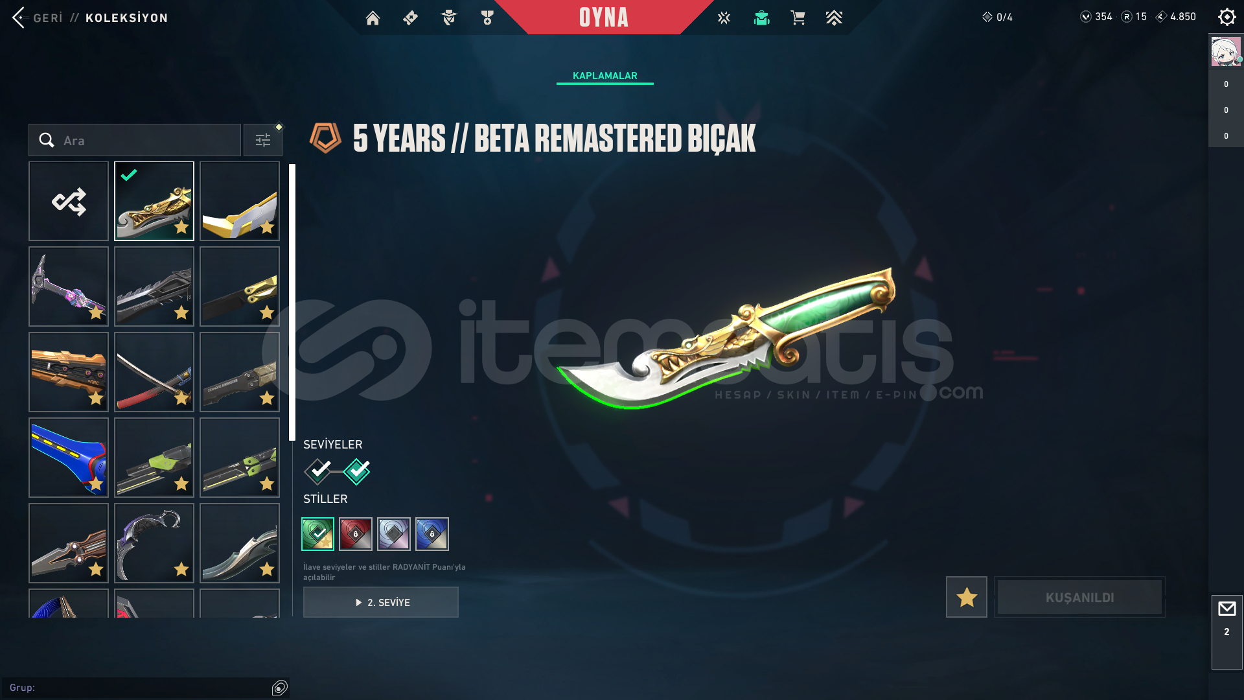Click the KUŞANILDI equip button
The width and height of the screenshot is (1244, 700).
click(1079, 597)
